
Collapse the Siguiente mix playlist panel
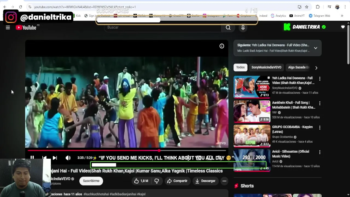click(316, 48)
